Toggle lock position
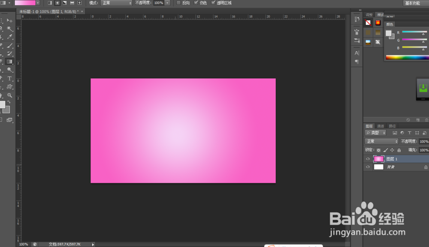 [x=392, y=150]
